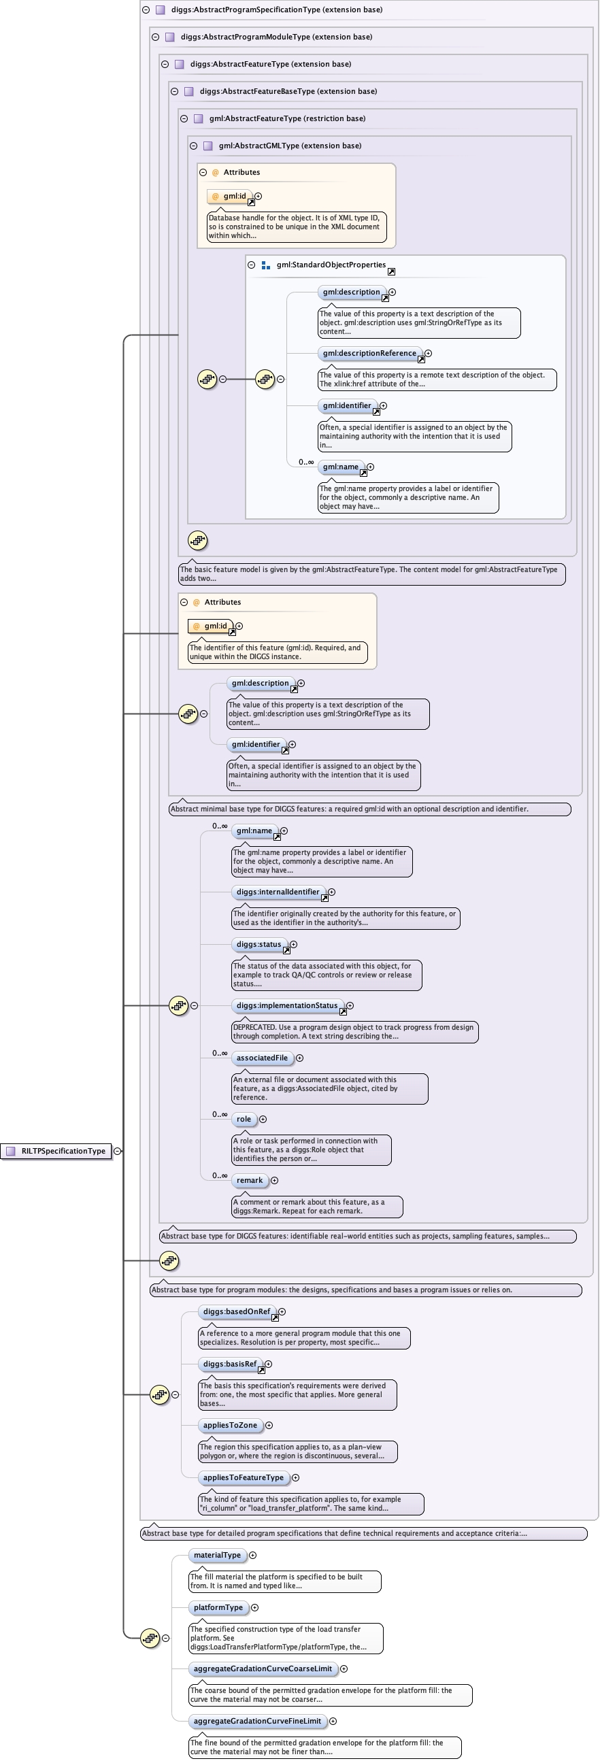
Task: Click the "Abstract base type for program modules" note
Action: [365, 1291]
